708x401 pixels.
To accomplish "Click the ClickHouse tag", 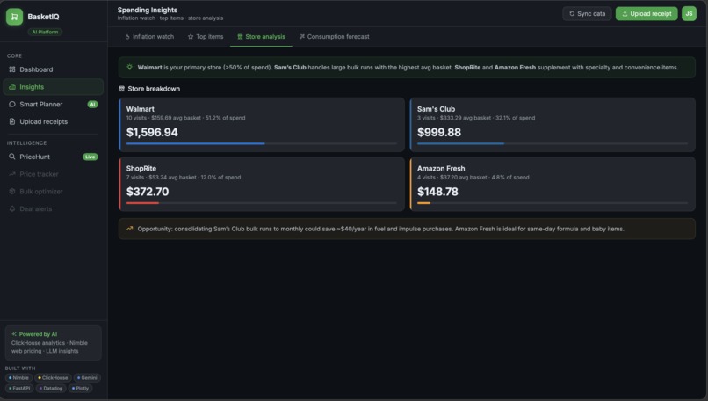I will coord(53,378).
